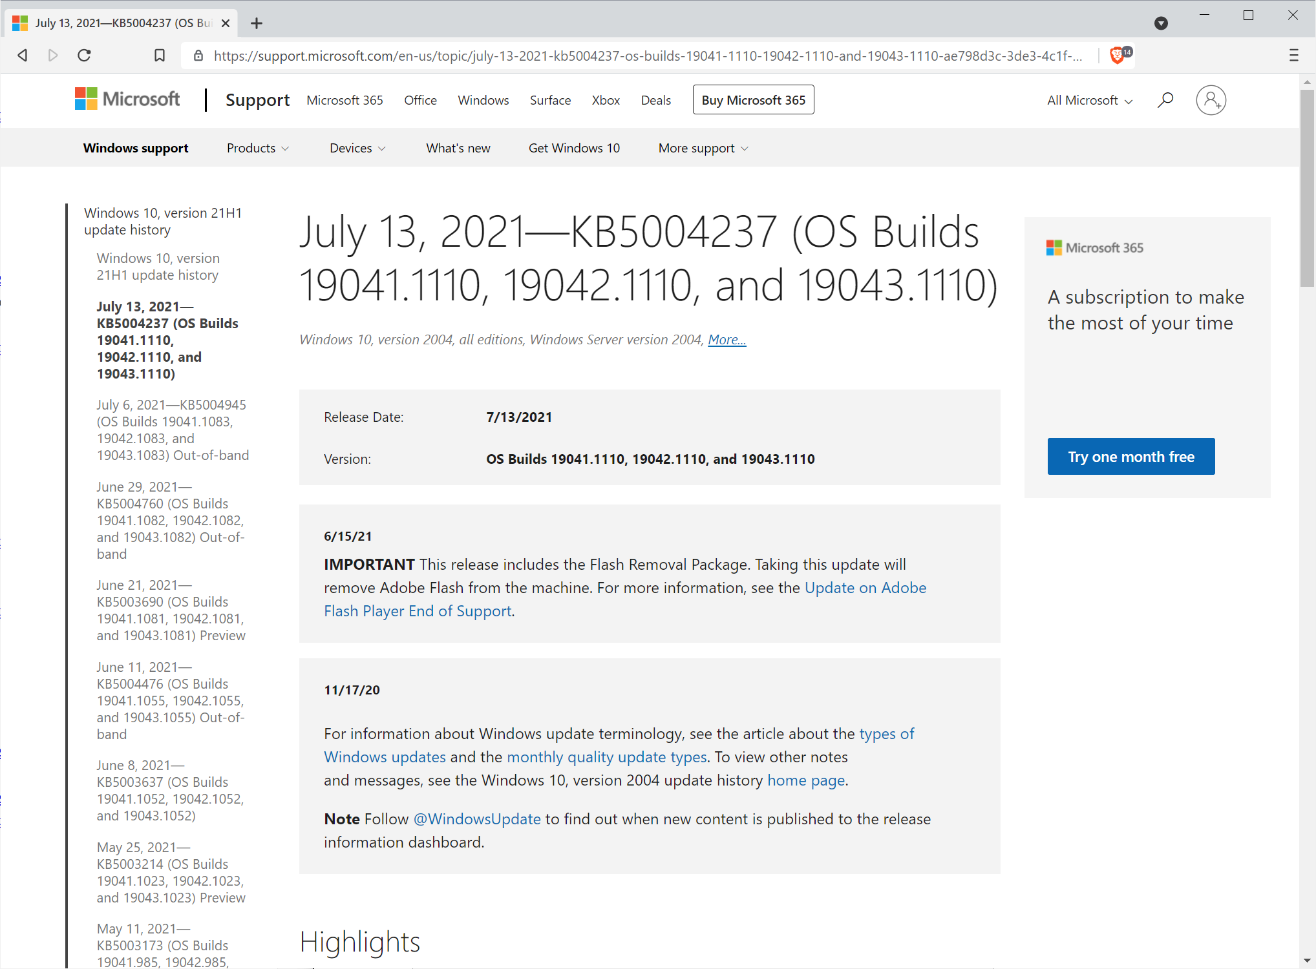Open July 6, 2021 KB5004945 entry
The width and height of the screenshot is (1316, 969).
click(x=173, y=430)
